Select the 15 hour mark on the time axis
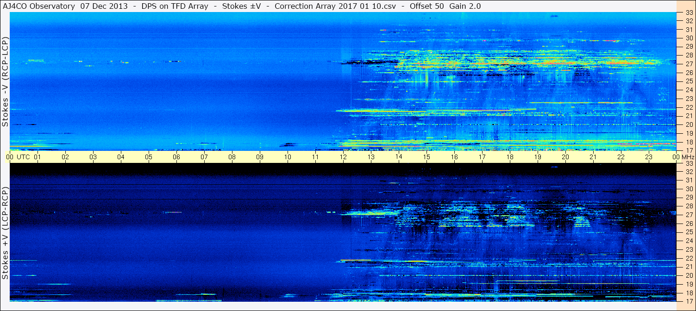This screenshot has width=696, height=311. (426, 157)
